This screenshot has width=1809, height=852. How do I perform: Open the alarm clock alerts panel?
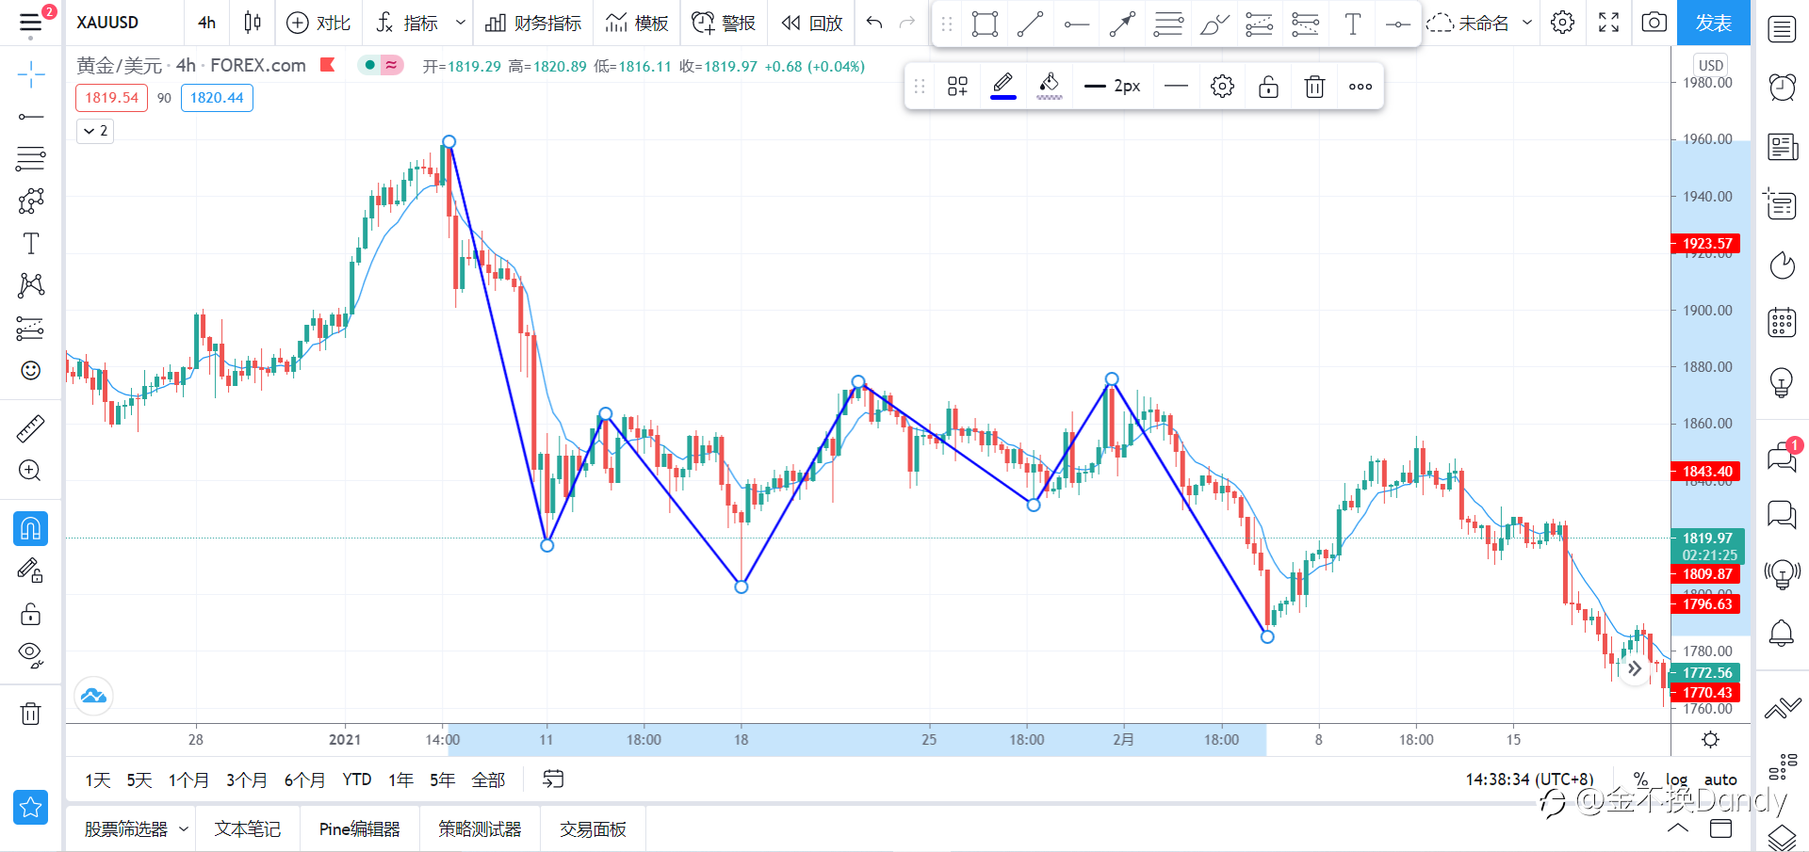(1782, 87)
